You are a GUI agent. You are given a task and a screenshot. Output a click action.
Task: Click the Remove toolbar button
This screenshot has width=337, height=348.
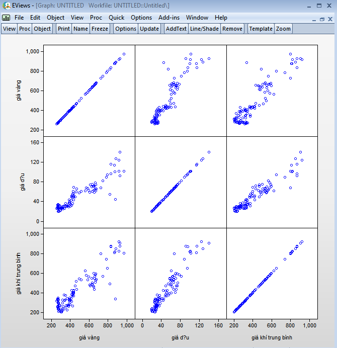point(232,29)
